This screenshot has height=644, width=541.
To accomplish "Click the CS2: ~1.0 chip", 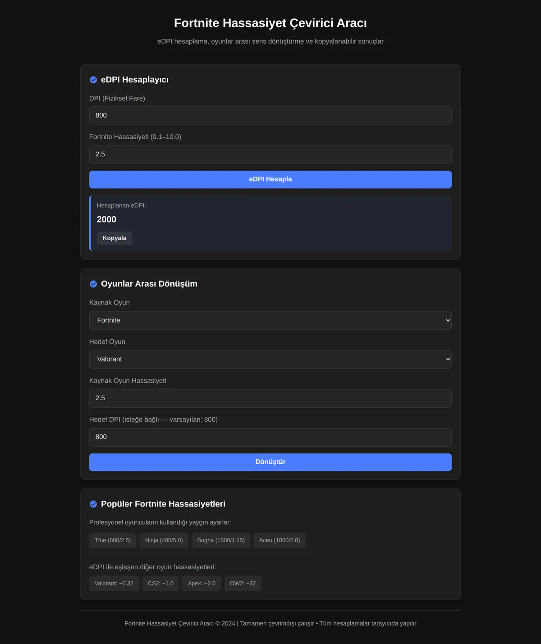I will tap(160, 583).
